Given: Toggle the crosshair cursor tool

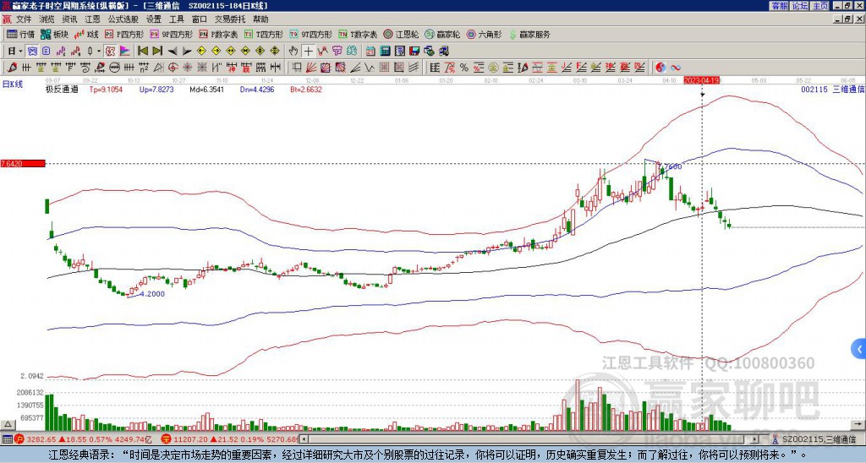Looking at the screenshot, I should pos(309,51).
